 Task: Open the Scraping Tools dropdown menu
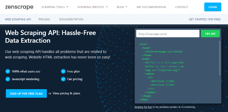pyautogui.click(x=55, y=7)
